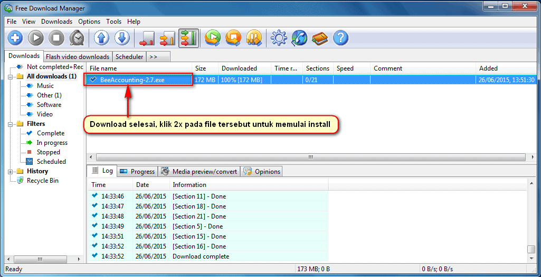Select the In progress filter
This screenshot has height=277, width=541.
(52, 143)
